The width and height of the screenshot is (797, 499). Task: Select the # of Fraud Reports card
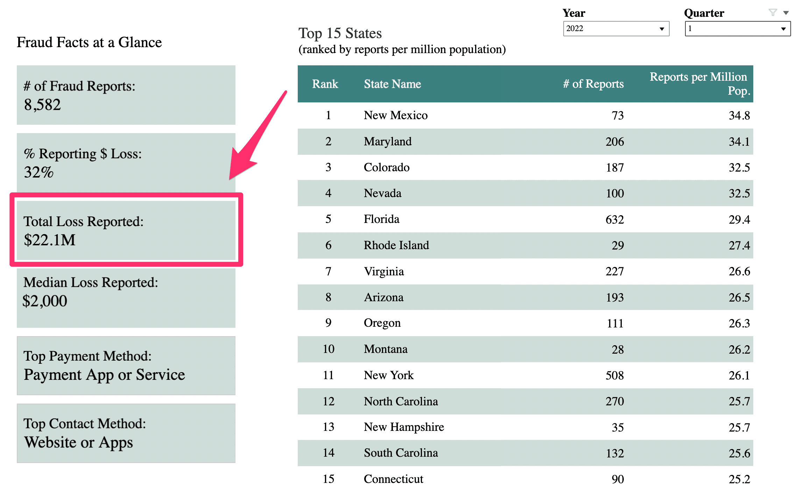click(x=126, y=95)
